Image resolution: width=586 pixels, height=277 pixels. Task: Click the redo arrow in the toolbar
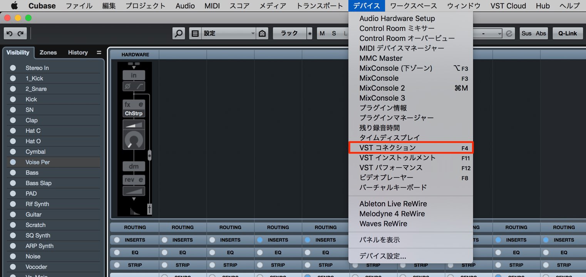tap(21, 33)
